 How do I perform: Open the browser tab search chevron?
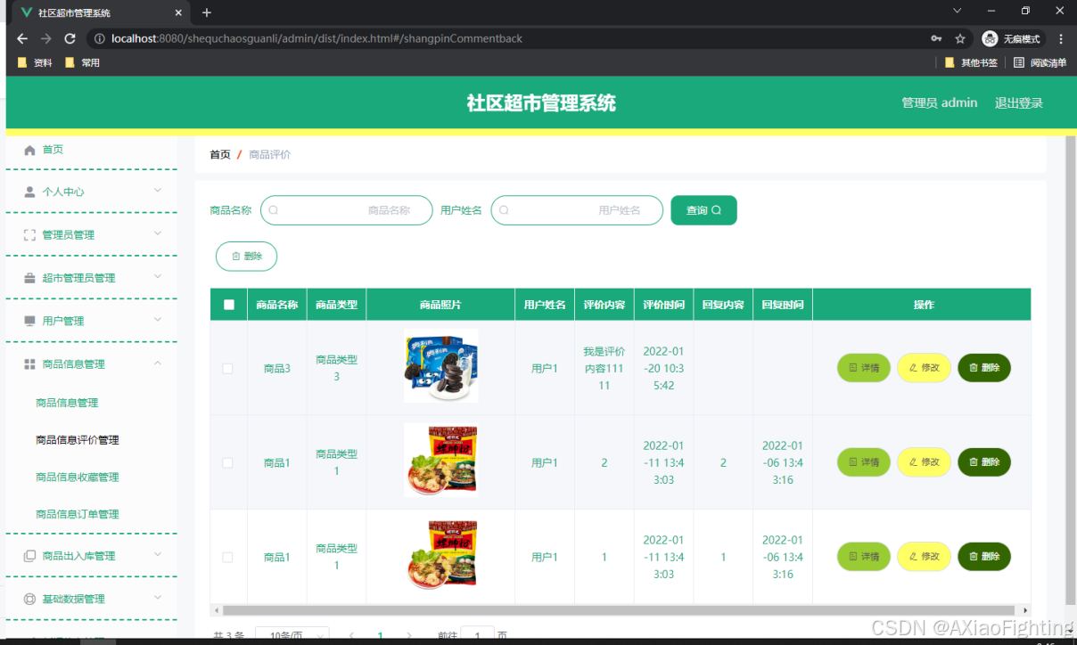958,11
